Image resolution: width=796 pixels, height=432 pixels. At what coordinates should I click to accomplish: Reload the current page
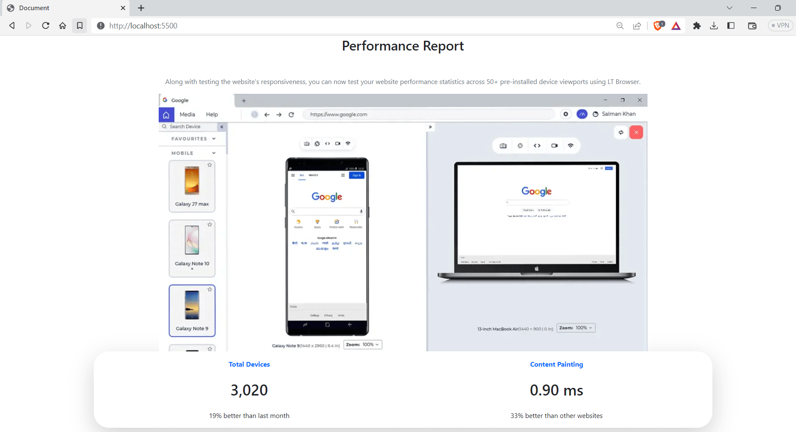click(x=45, y=25)
